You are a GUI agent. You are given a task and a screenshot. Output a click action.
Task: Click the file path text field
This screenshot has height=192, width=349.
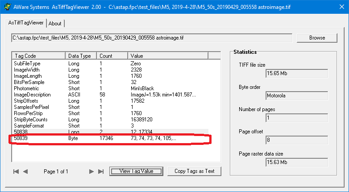(x=151, y=38)
